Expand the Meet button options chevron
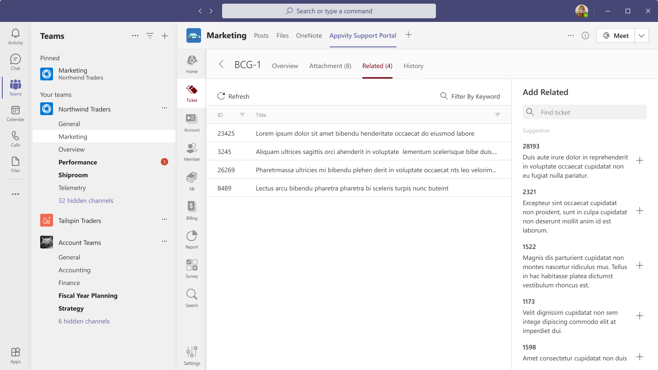658x370 pixels. click(x=642, y=35)
